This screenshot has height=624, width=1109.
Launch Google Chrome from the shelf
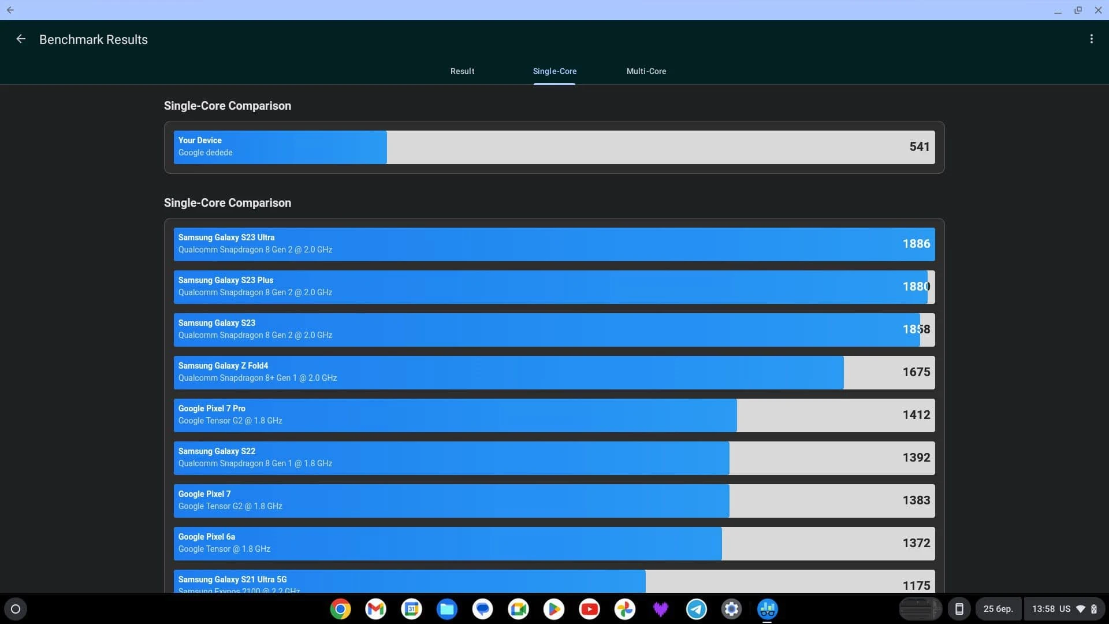pyautogui.click(x=340, y=609)
